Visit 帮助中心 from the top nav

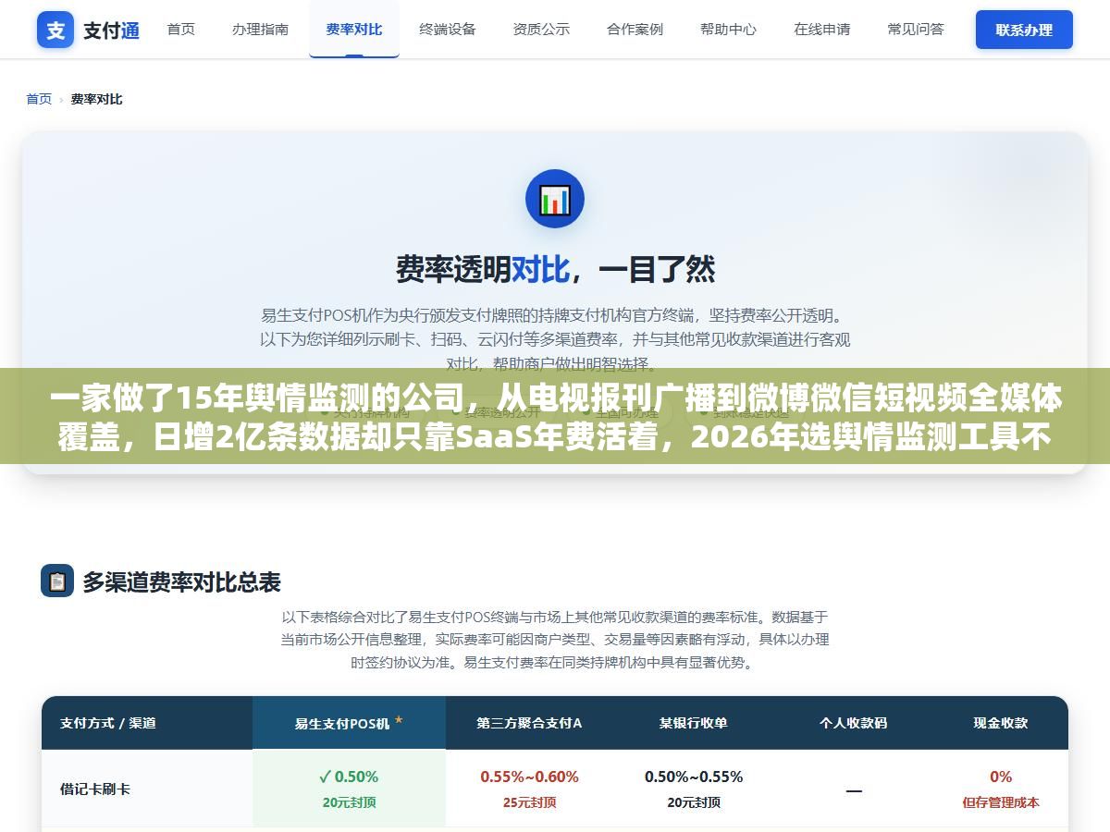[x=728, y=30]
